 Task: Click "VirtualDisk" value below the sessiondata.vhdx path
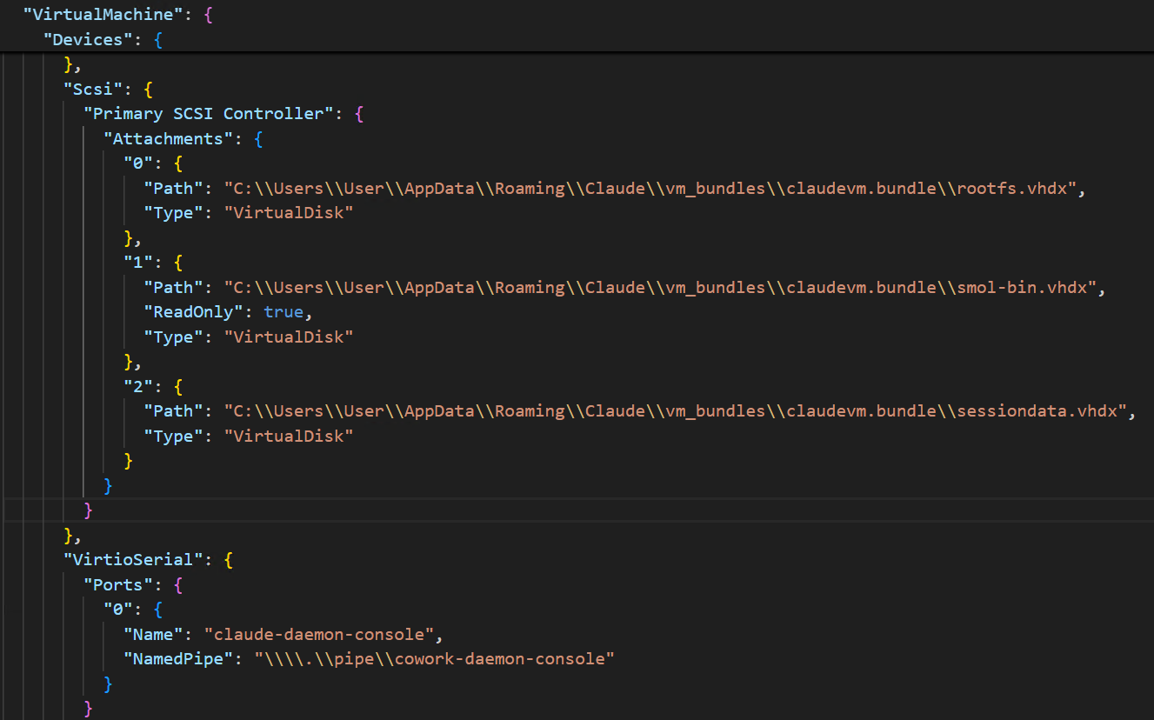click(290, 436)
